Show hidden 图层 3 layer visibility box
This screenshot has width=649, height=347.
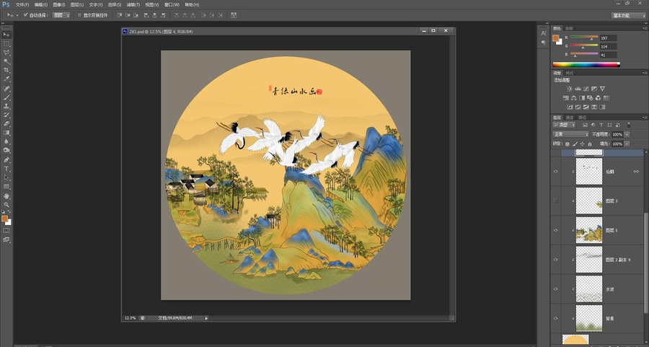coord(556,201)
